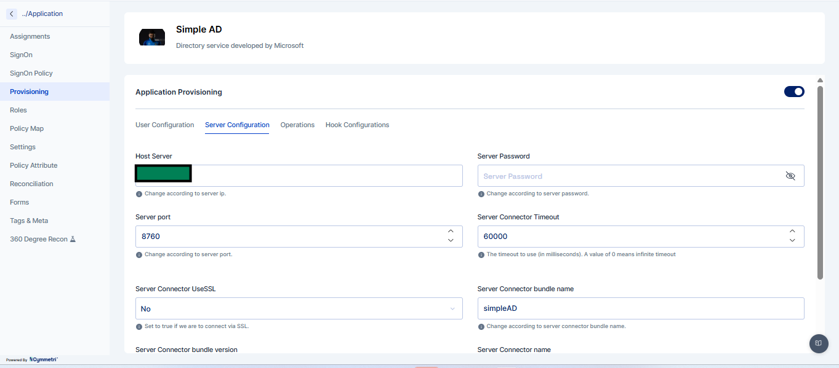
Task: Click 'Directory service developed by Microsoft' text
Action: pyautogui.click(x=239, y=45)
